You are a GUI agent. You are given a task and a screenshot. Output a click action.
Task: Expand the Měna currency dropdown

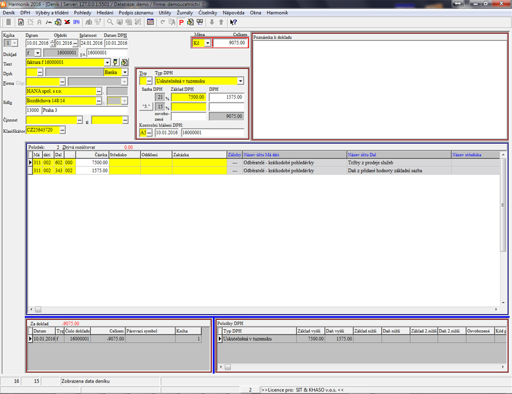[207, 43]
